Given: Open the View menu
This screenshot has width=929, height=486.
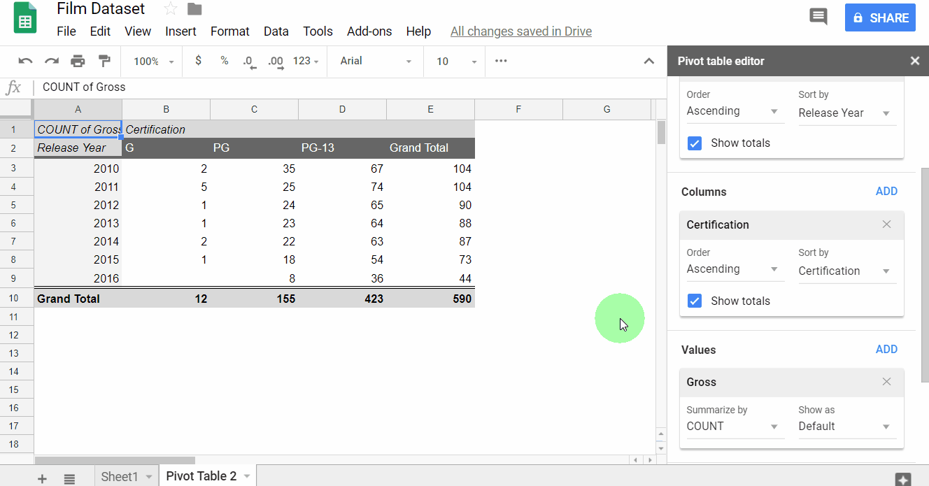Looking at the screenshot, I should pos(138,31).
